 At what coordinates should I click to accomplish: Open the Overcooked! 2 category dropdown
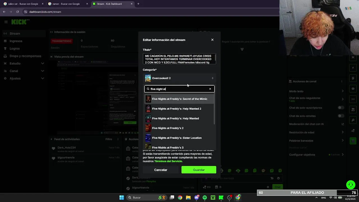click(x=179, y=78)
